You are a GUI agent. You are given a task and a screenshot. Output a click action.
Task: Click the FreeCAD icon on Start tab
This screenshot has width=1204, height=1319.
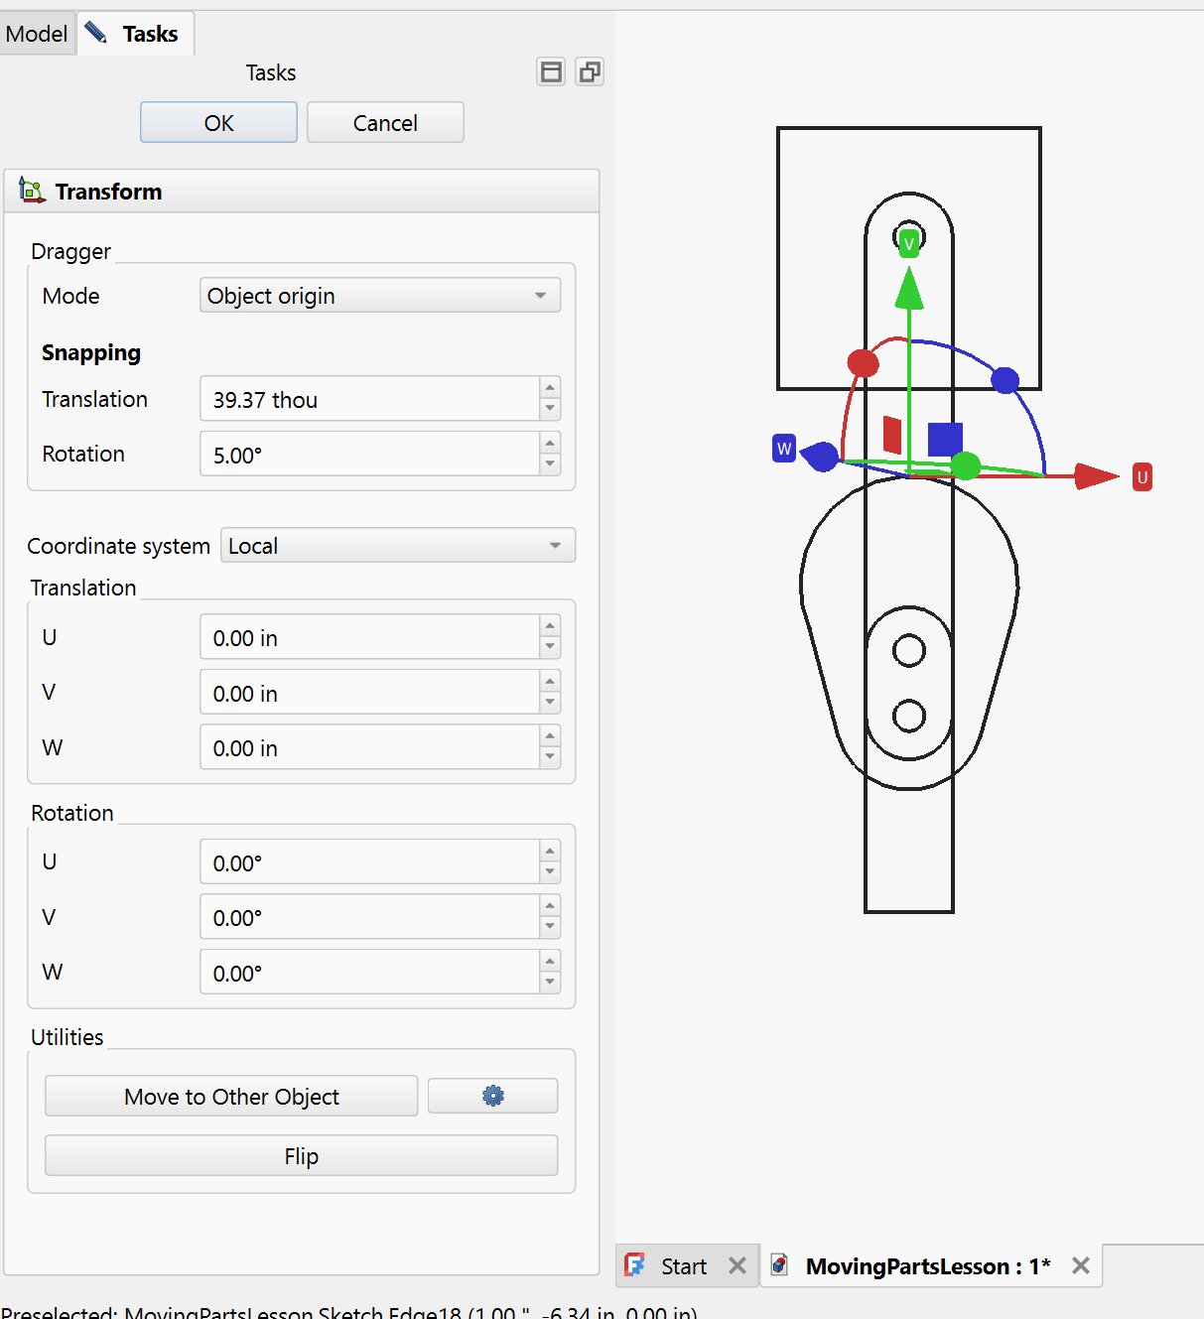coord(634,1265)
